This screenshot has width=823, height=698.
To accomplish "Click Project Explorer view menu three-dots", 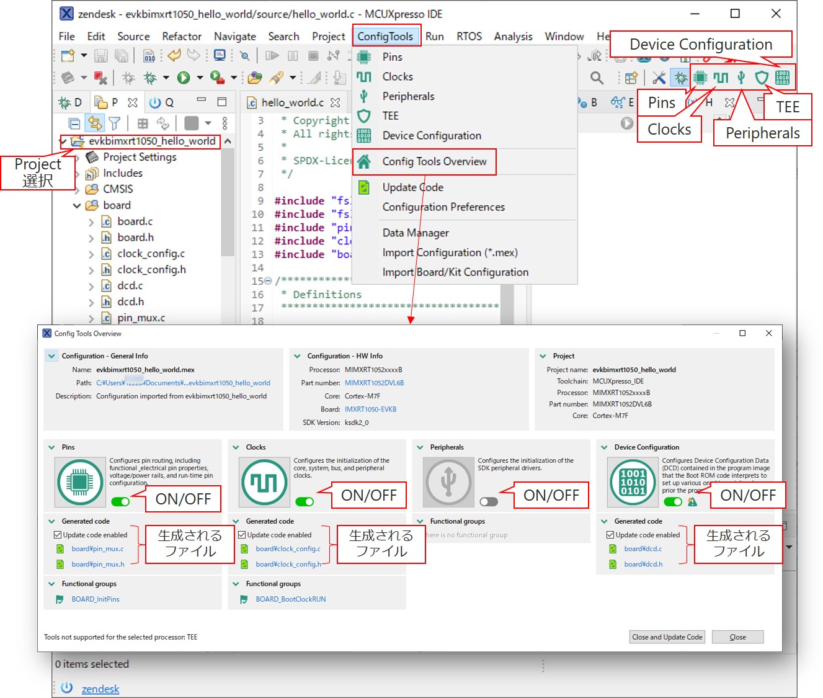I will pyautogui.click(x=225, y=123).
